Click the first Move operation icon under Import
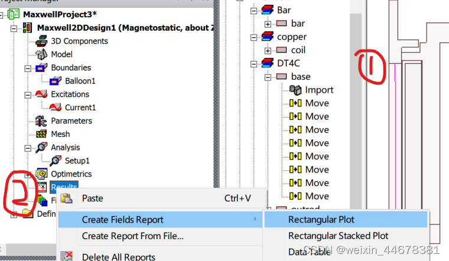 pos(295,103)
